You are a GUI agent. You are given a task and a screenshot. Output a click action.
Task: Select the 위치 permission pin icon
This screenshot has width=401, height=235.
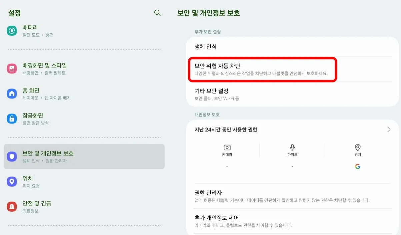tap(358, 147)
